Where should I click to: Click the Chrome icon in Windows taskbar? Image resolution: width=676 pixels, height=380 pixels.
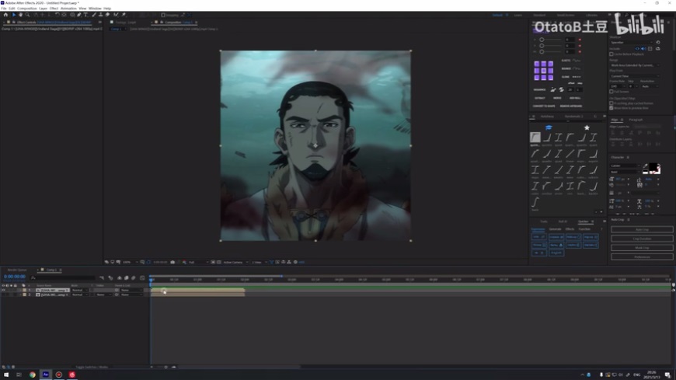click(x=33, y=375)
